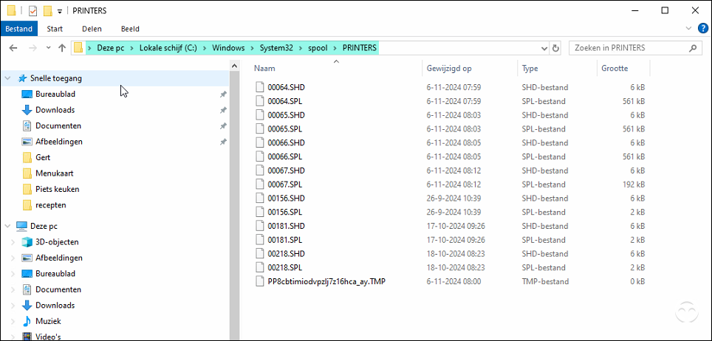
Task: Select the PP8cbtimiodvpzlj7z16hca_ay.TMP file
Action: point(326,281)
